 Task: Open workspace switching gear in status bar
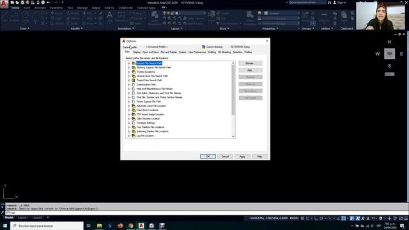[x=381, y=218]
